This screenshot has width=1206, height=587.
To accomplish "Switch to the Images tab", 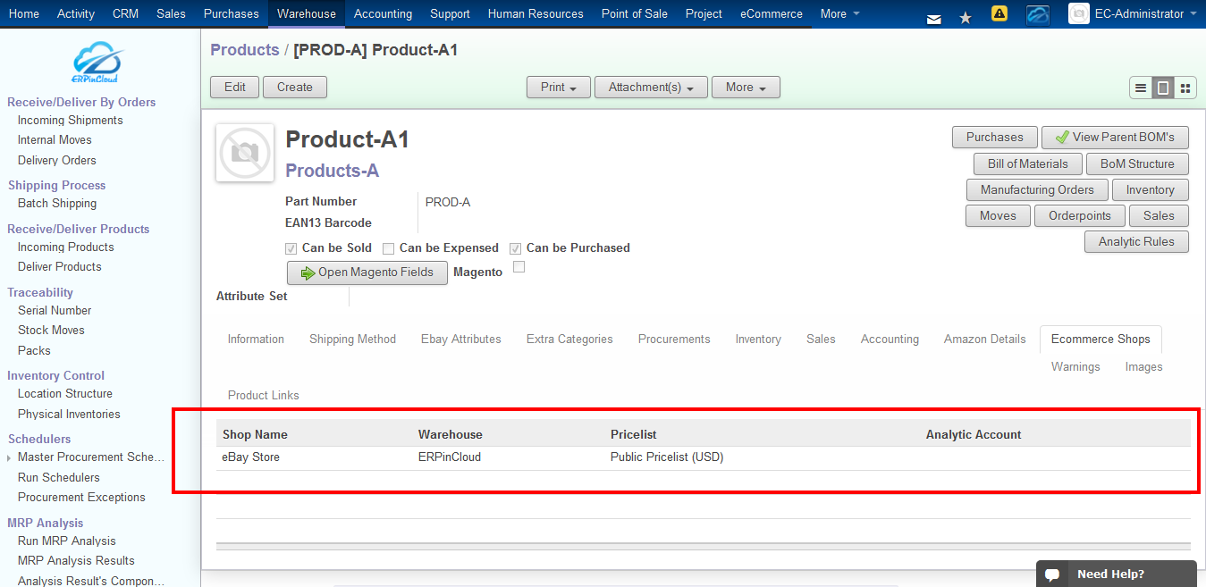I will [x=1143, y=367].
